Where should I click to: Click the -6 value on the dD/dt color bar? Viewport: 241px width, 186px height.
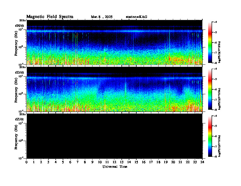(x=215, y=89)
